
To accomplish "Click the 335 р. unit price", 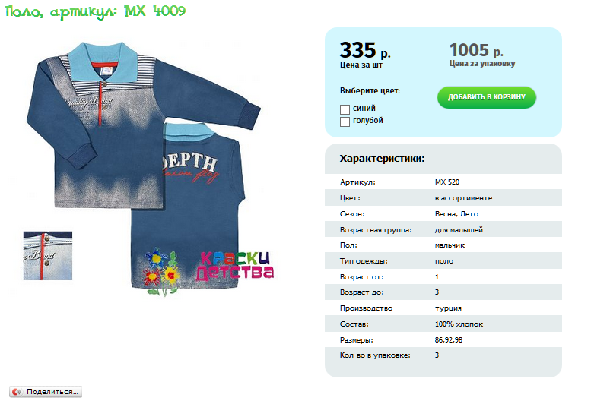I will 365,51.
